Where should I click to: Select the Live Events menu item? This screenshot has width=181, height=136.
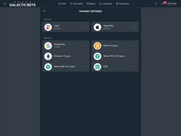[105, 4]
